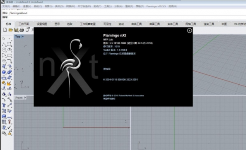Screen dimensions: 246x150
Task: Expand the Top viewport dropdown arrow
Action: click(x=23, y=36)
